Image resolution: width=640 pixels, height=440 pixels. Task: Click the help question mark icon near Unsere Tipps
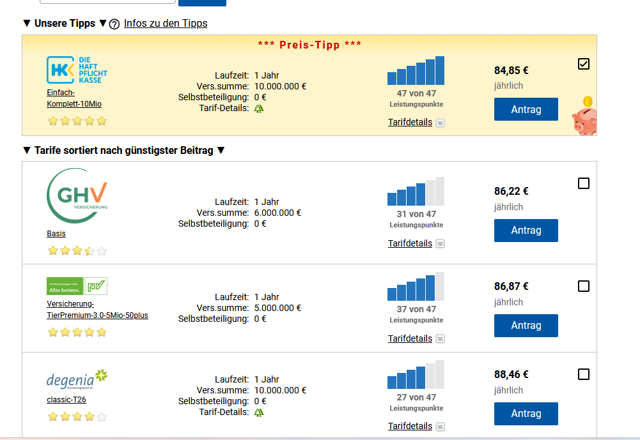[x=114, y=24]
